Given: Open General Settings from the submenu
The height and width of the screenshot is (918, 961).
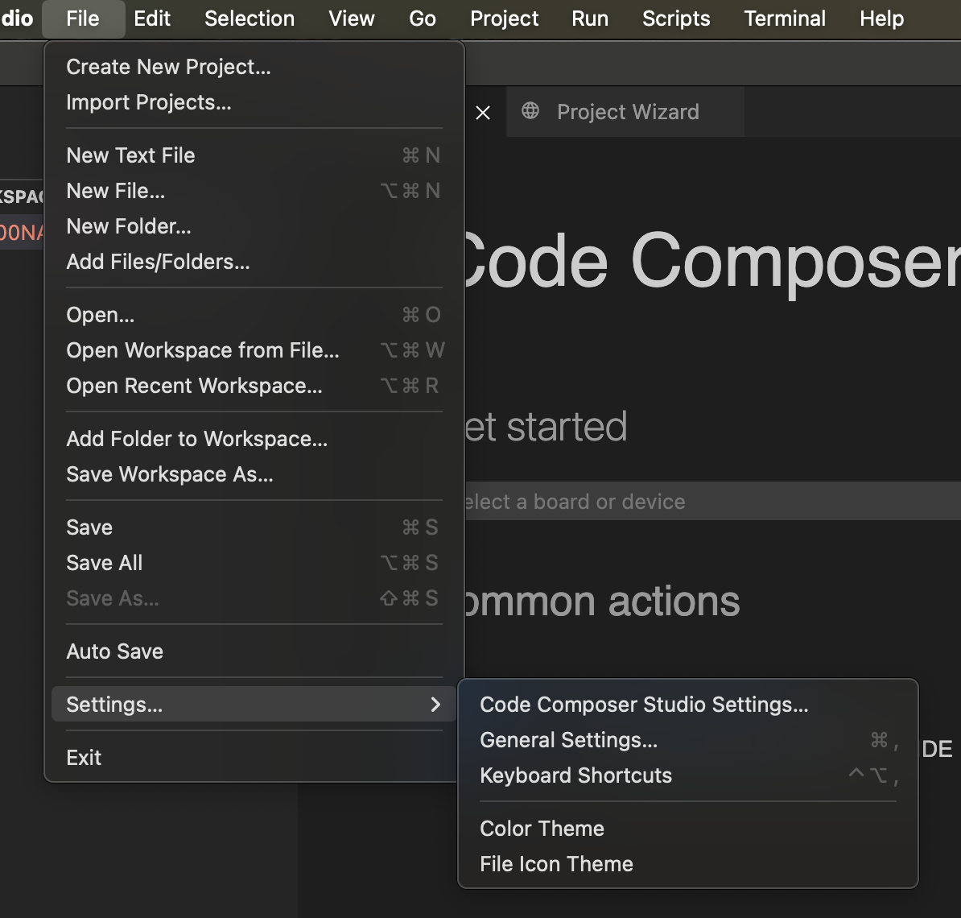Looking at the screenshot, I should point(568,740).
